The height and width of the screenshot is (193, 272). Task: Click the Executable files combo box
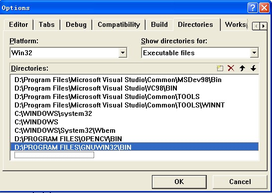tap(200, 53)
